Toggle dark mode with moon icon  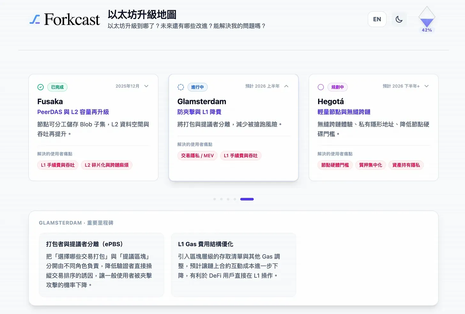tap(399, 19)
